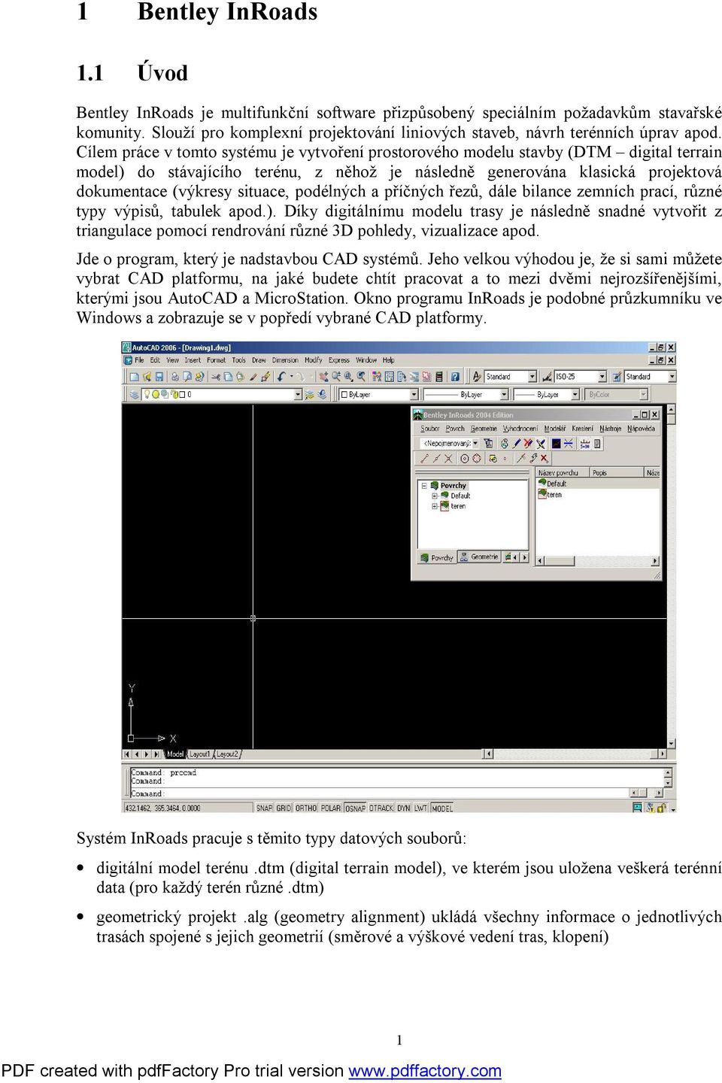The width and height of the screenshot is (722, 1083).
Task: Toggle POLAR tracking in the status bar
Action: point(331,808)
